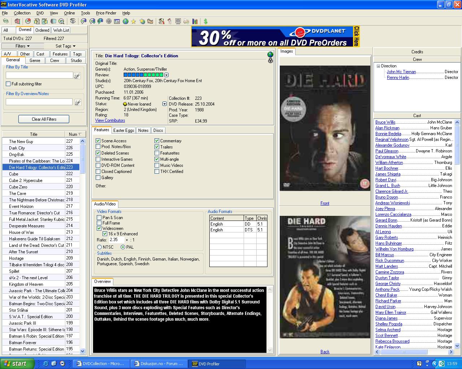Open the Filters dropdown
This screenshot has height=369, width=462.
click(x=22, y=46)
